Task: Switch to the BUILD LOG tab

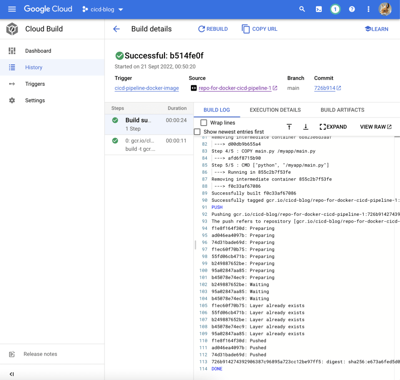Action: [216, 110]
